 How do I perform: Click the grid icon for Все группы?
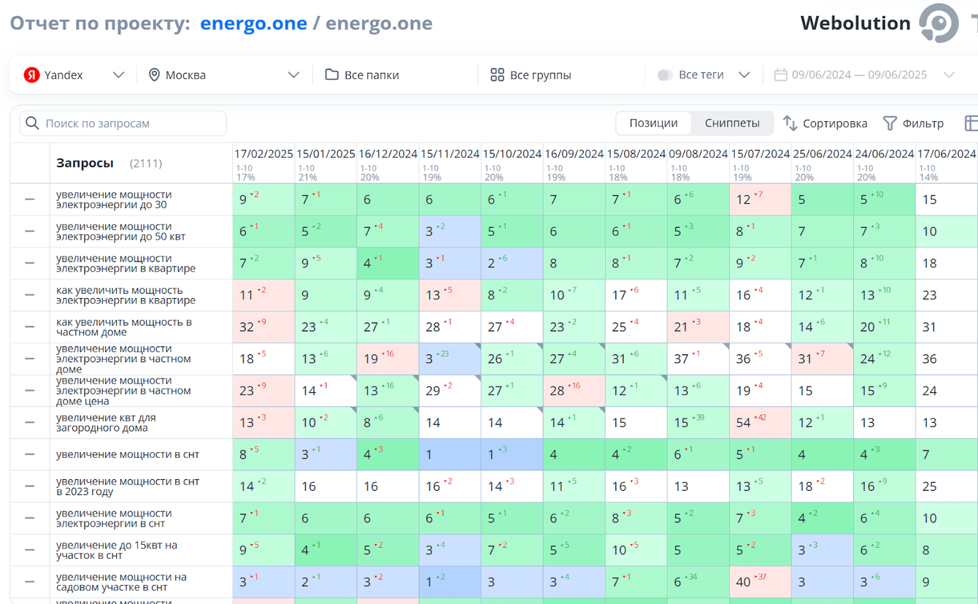(498, 75)
